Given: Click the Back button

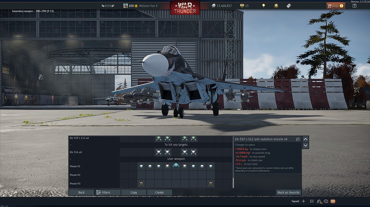Looking at the screenshot, I should (81, 192).
